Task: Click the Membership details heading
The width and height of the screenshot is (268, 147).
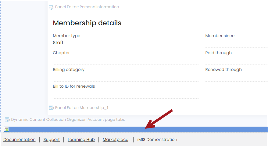Action: [x=87, y=23]
